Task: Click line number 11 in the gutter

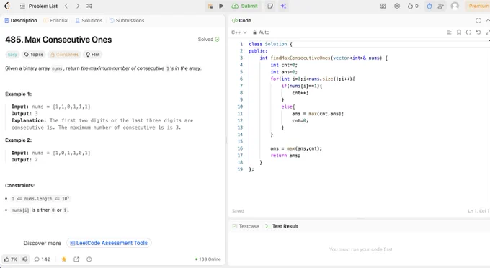Action: pyautogui.click(x=240, y=114)
